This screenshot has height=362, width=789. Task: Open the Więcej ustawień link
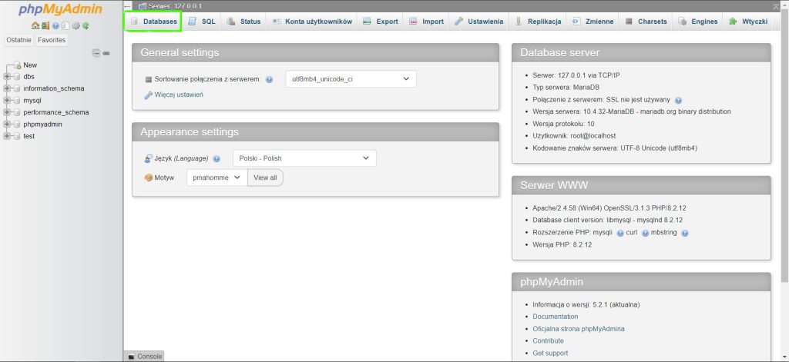click(179, 95)
